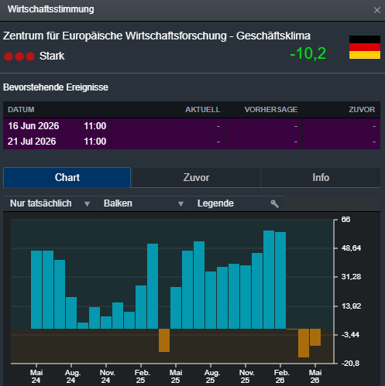Select the Chart tab

coord(67,177)
